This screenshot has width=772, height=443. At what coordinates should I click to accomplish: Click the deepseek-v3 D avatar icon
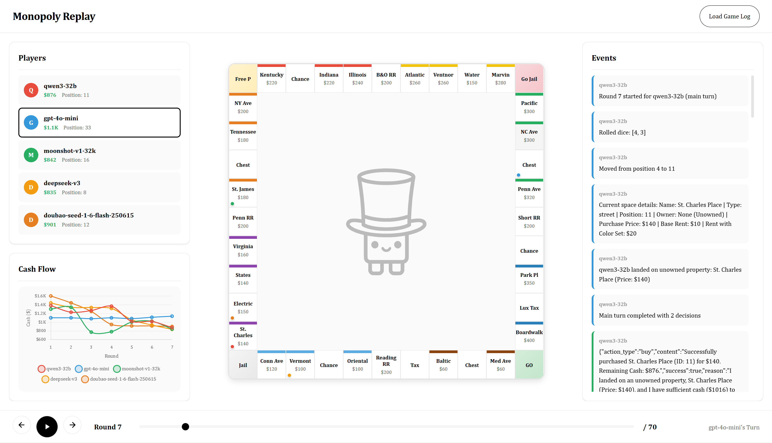[31, 187]
